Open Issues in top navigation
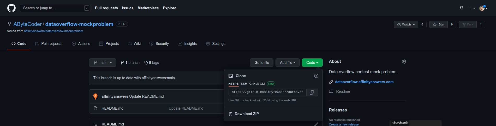 point(128,8)
